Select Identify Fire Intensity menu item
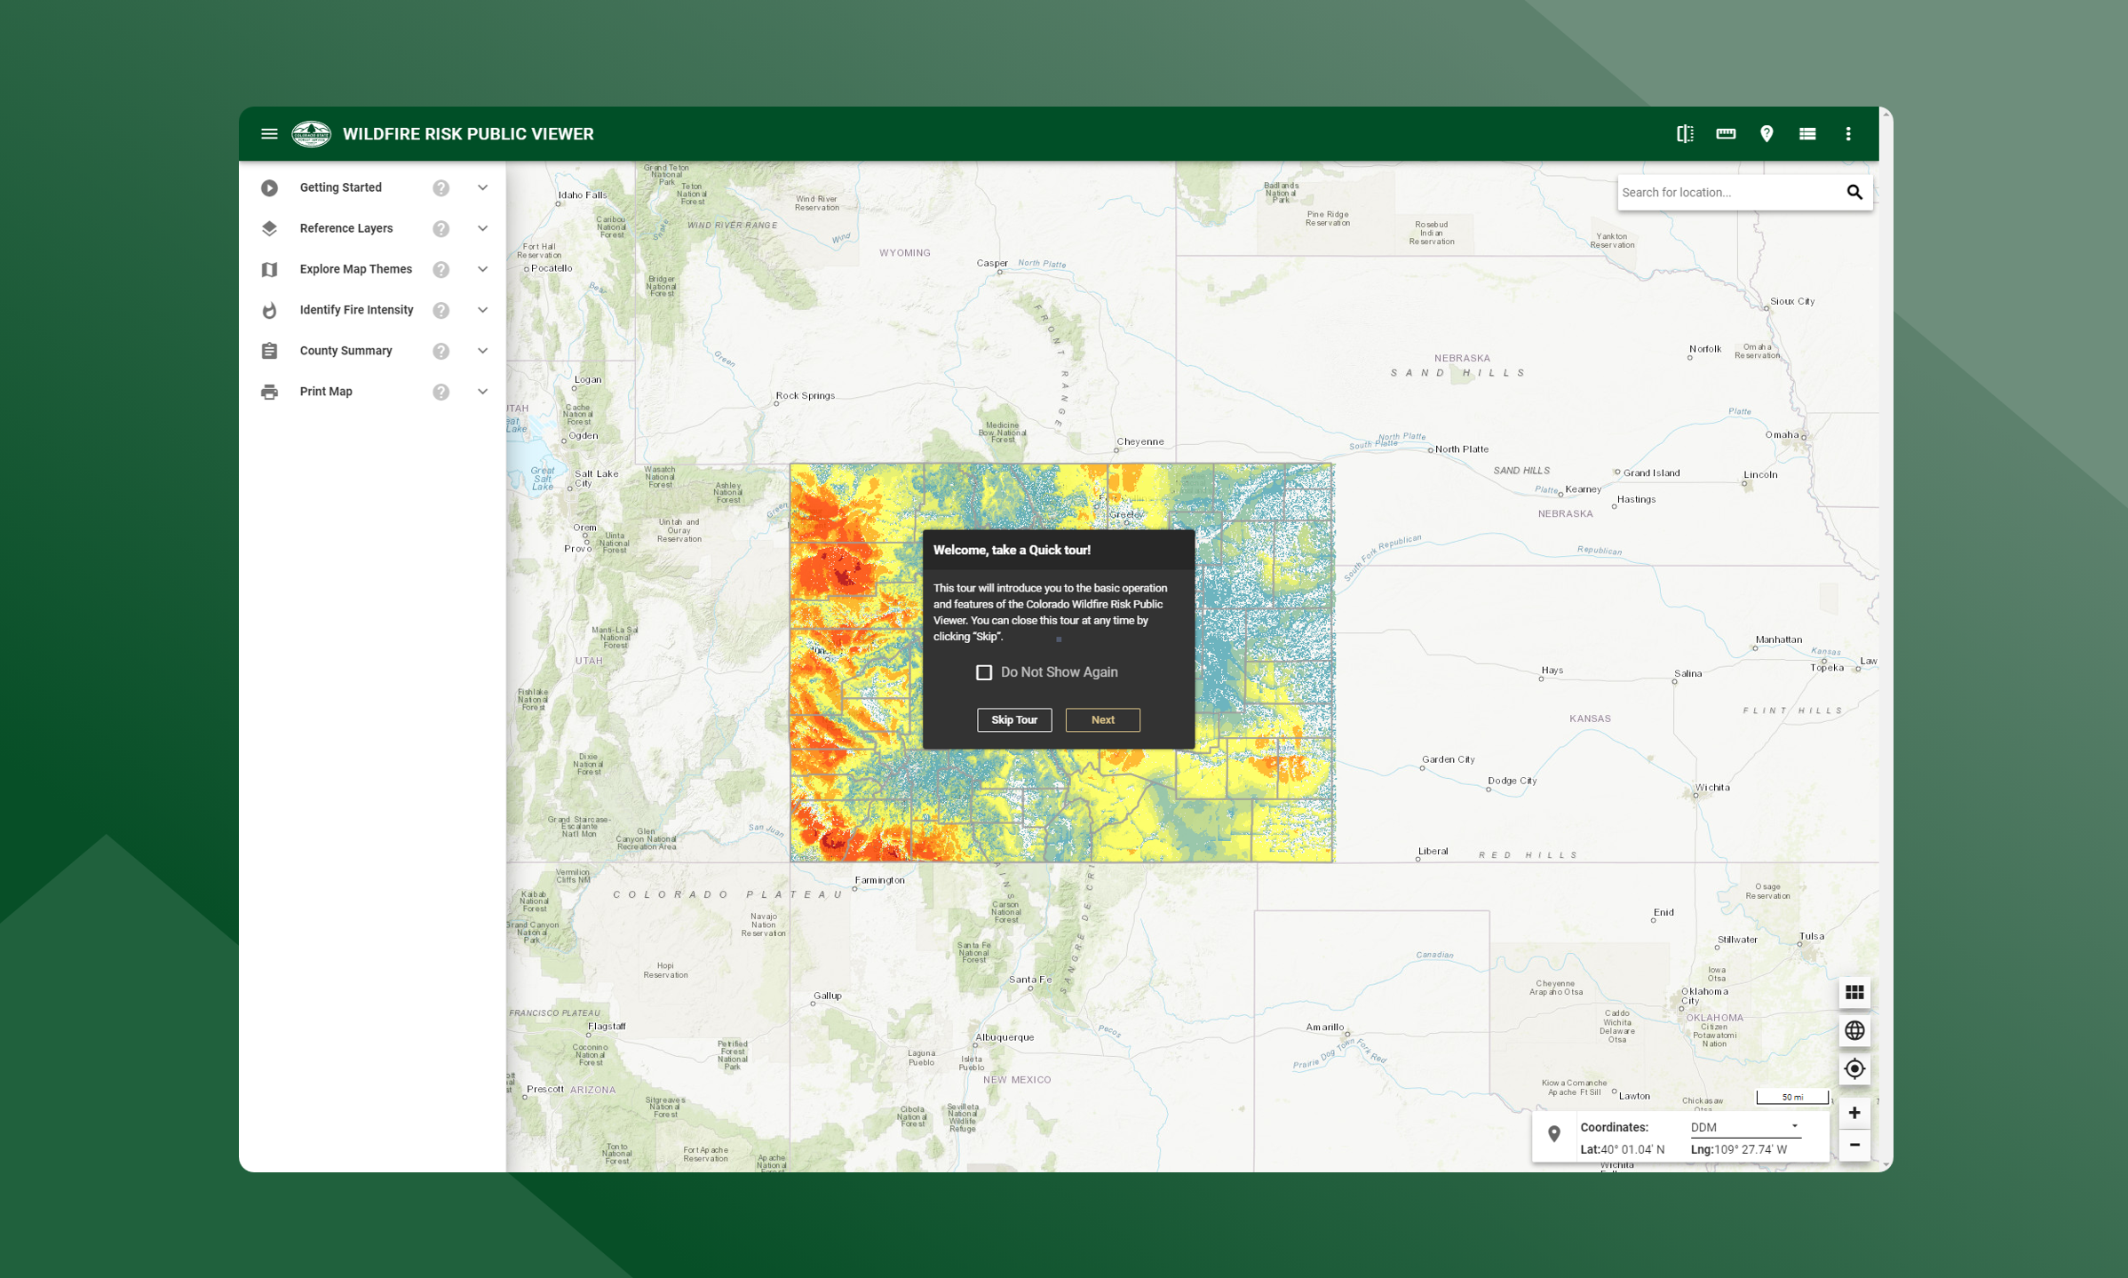Viewport: 2128px width, 1278px height. pos(356,310)
